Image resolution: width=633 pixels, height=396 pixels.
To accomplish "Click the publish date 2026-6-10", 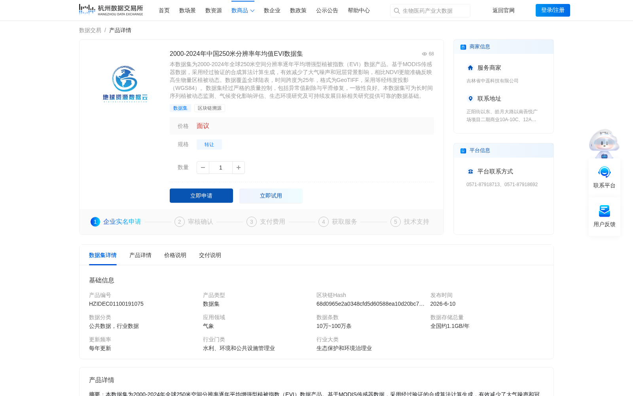I will click(x=443, y=304).
